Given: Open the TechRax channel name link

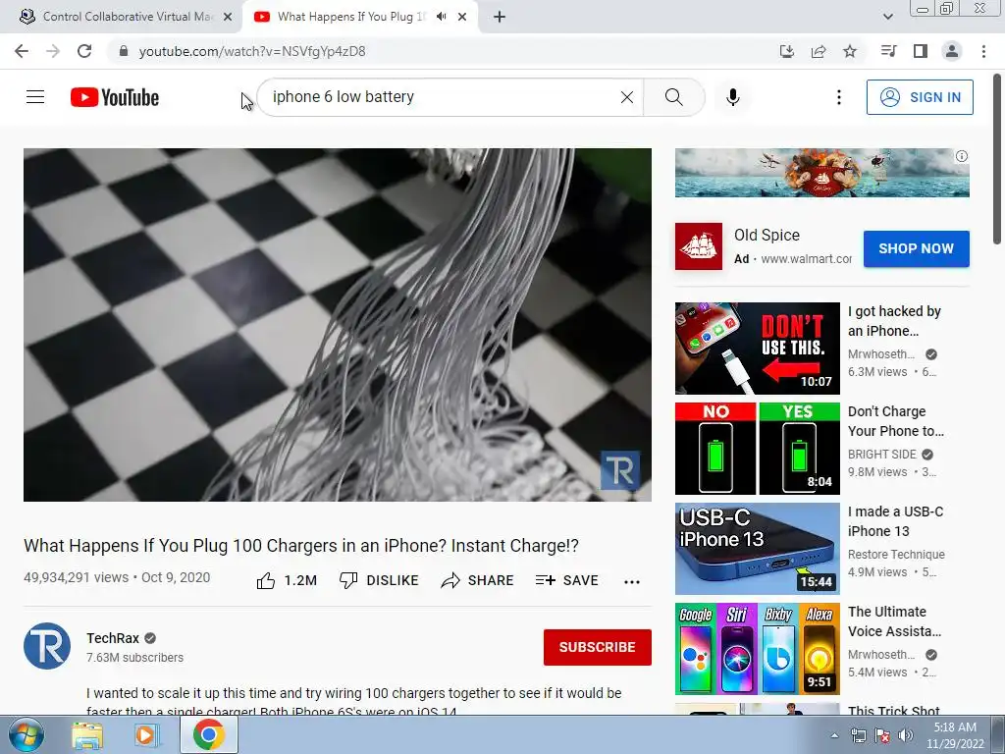Looking at the screenshot, I should click(x=113, y=638).
